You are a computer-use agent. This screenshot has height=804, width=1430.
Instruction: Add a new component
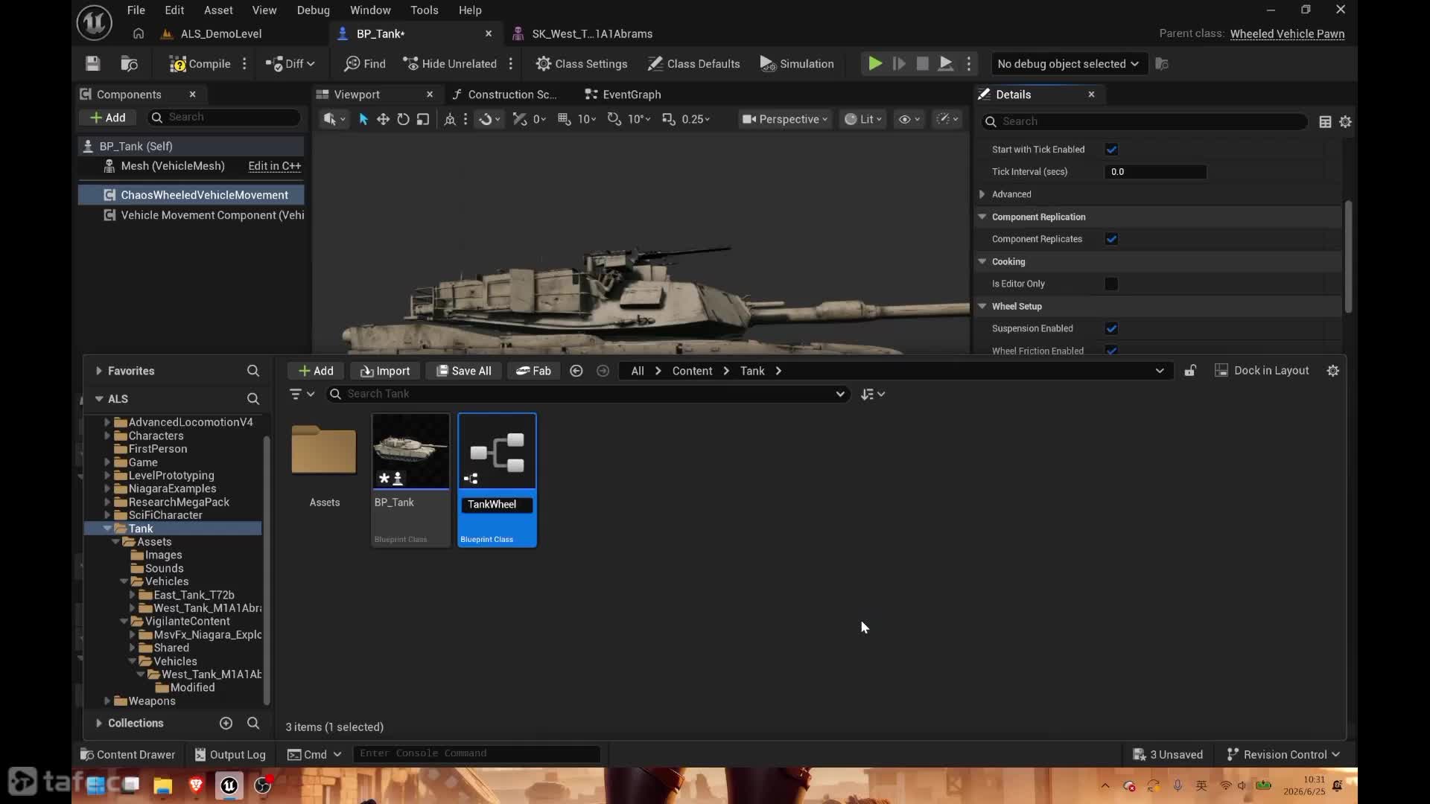click(108, 118)
